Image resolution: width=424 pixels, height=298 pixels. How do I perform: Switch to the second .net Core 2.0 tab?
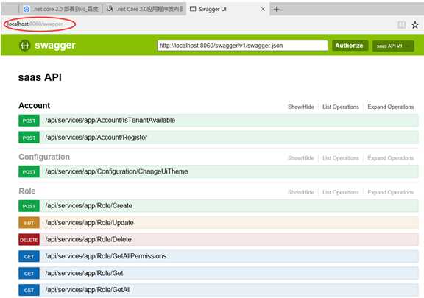(144, 9)
